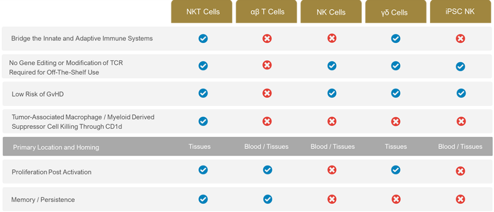Select the αβ T Cells column header
Screen dimensions: 494x212
[266, 11]
